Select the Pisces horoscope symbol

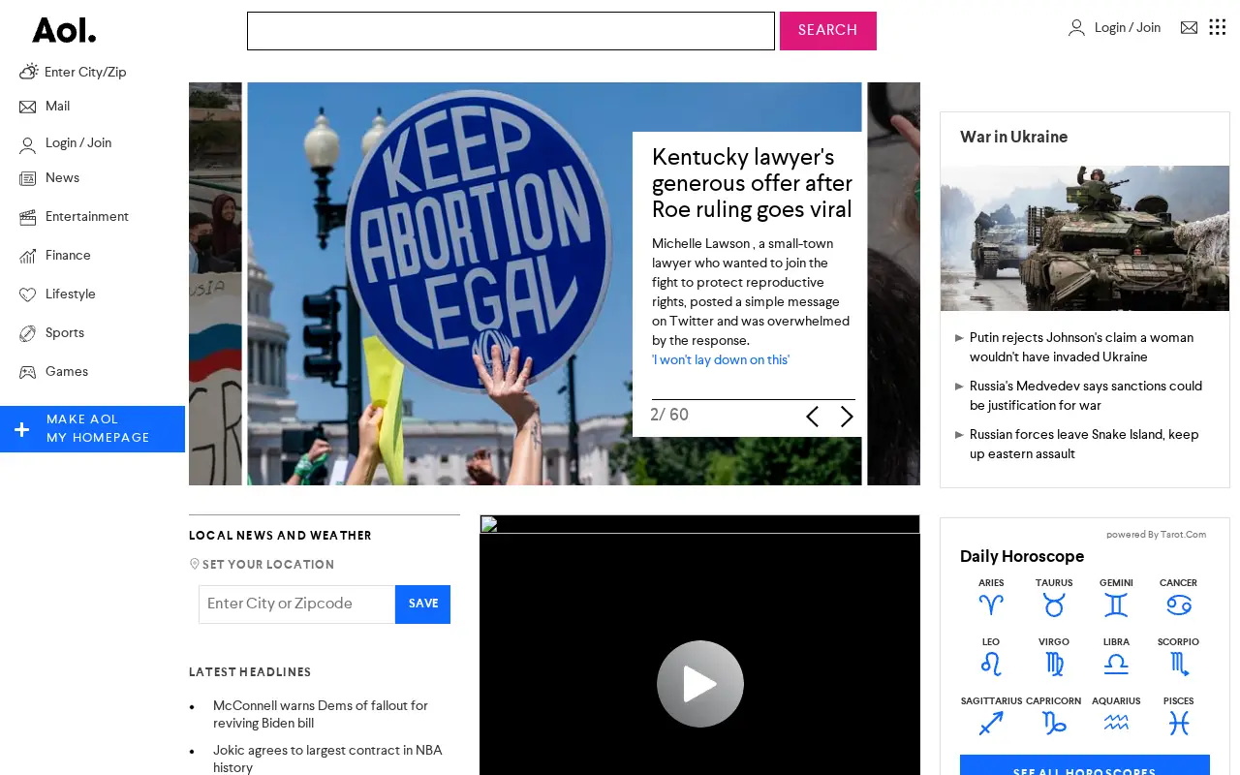pos(1178,724)
